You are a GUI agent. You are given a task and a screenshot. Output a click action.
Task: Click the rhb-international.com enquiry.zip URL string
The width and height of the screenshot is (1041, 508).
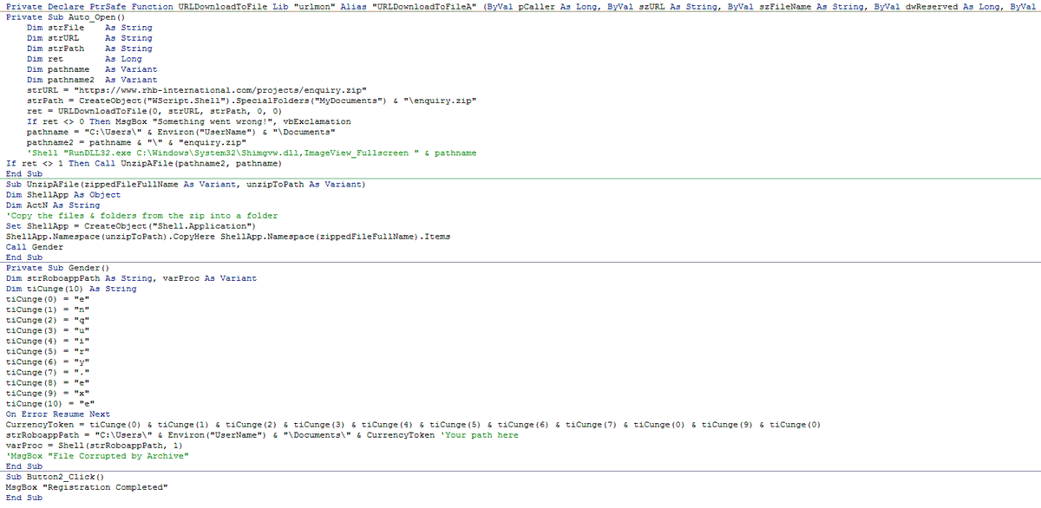click(x=219, y=90)
